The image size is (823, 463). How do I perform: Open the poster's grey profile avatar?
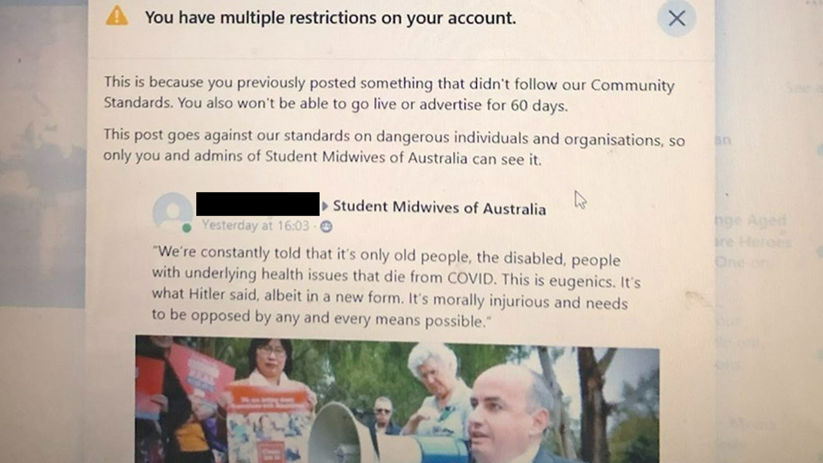pos(172,212)
